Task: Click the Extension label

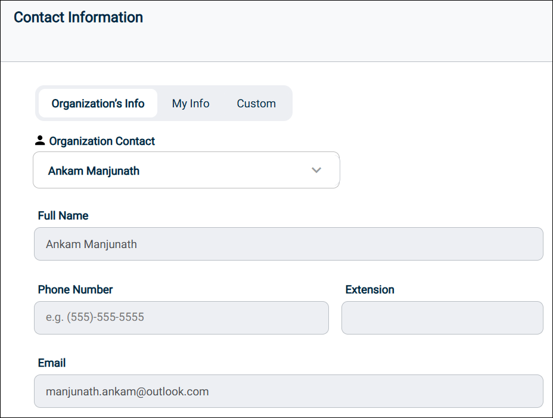Action: coord(370,290)
